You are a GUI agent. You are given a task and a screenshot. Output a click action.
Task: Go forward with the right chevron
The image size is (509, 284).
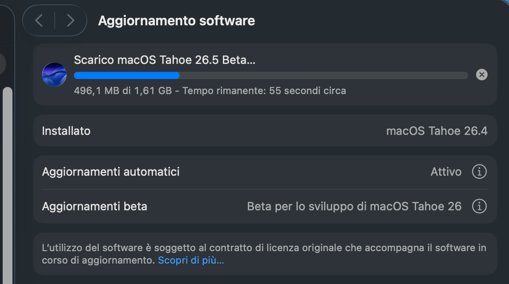tap(70, 20)
